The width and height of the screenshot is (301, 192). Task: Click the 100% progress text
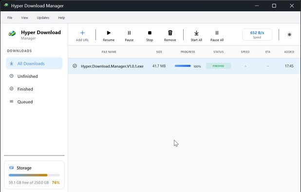click(x=197, y=66)
